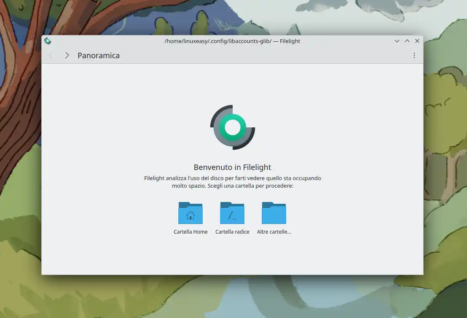Navigate forward with the right arrow
The width and height of the screenshot is (467, 318).
(67, 55)
